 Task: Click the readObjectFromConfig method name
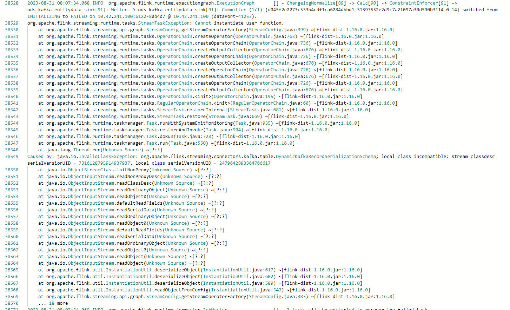pos(181,290)
